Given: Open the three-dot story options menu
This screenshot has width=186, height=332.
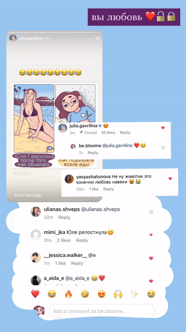Looking at the screenshot, I should point(89,38).
